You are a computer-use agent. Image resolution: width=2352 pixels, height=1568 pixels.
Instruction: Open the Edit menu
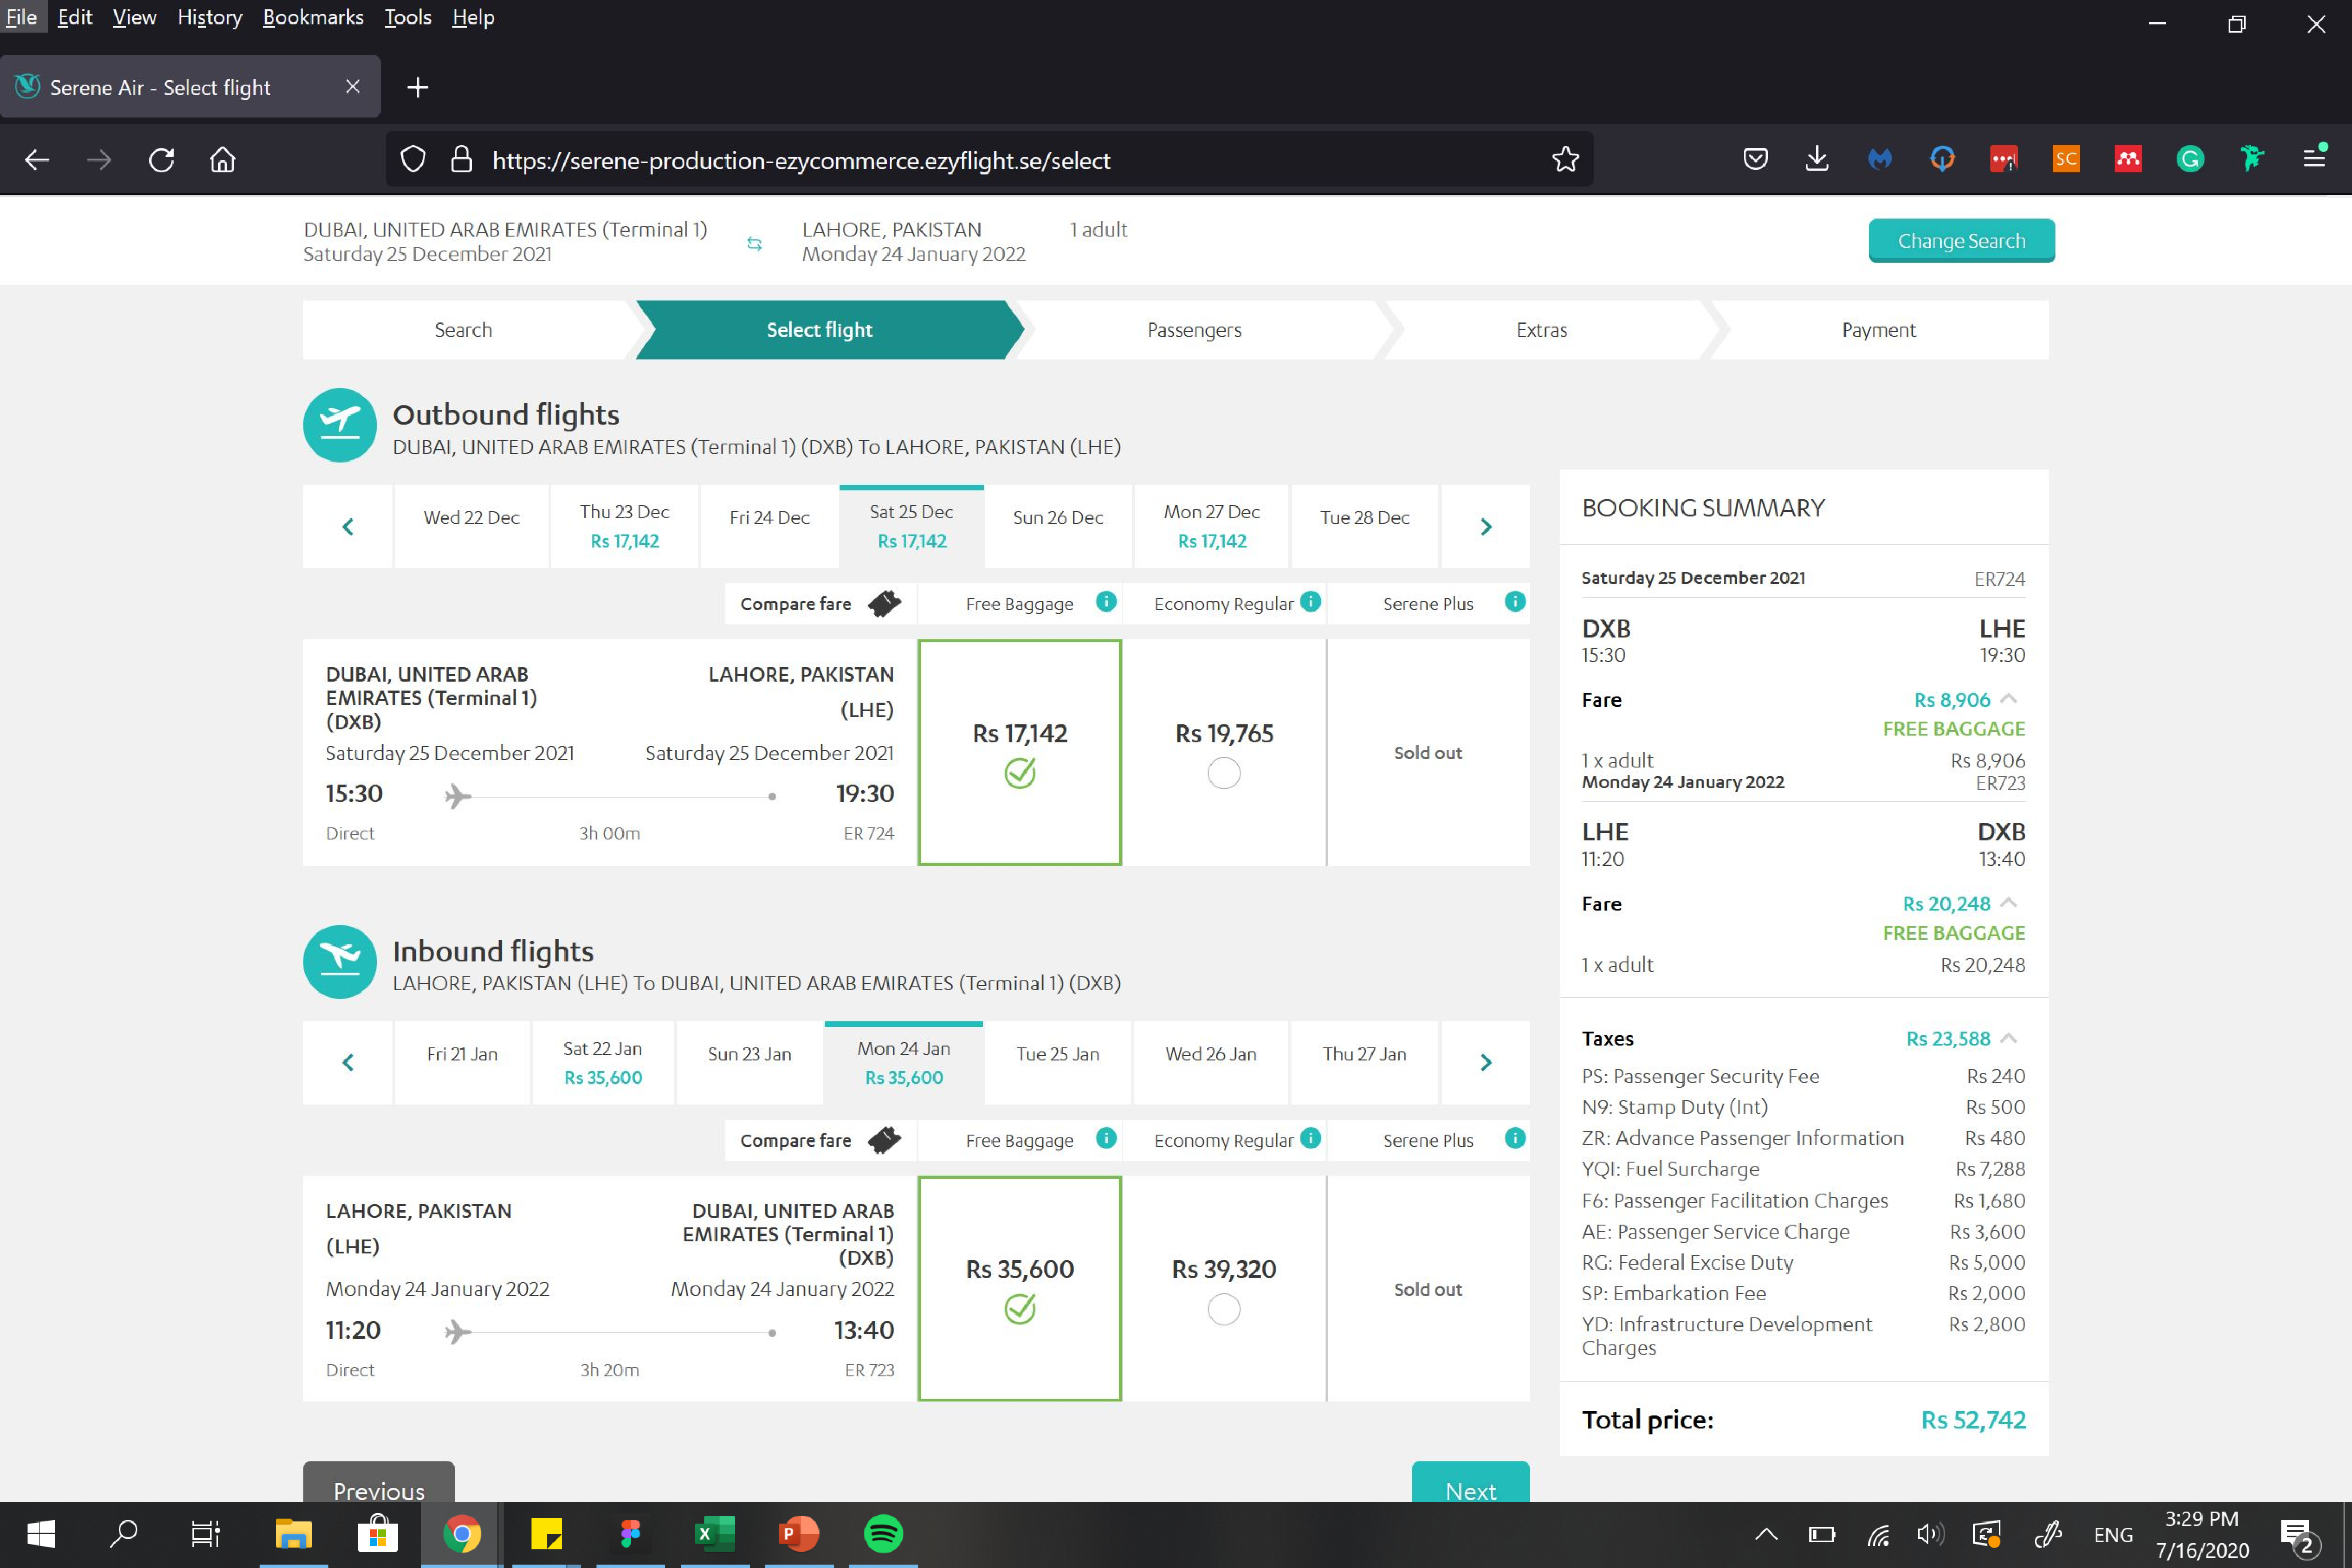75,17
